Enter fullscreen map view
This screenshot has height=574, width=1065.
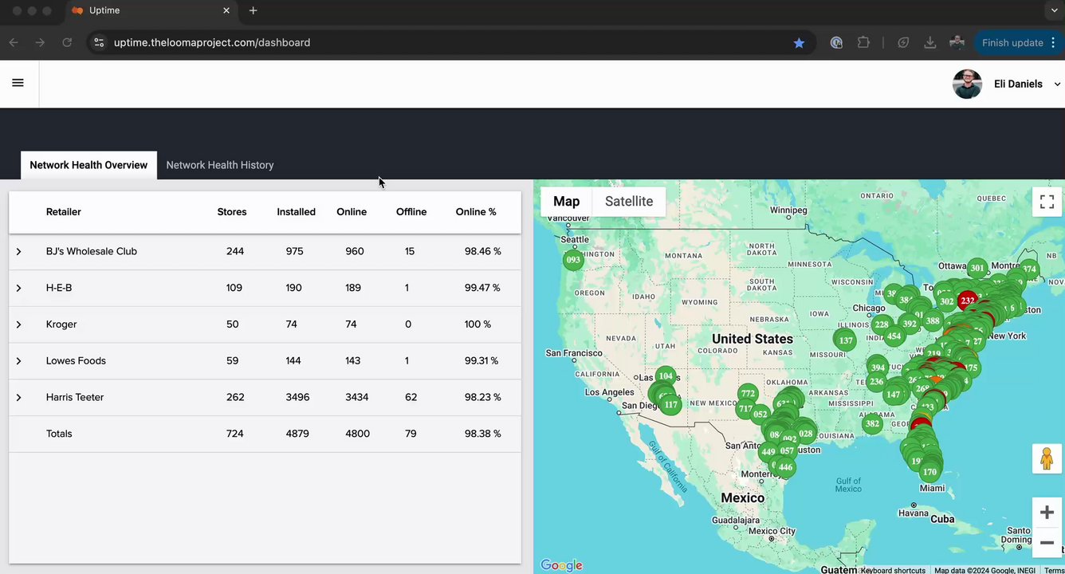[1047, 202]
